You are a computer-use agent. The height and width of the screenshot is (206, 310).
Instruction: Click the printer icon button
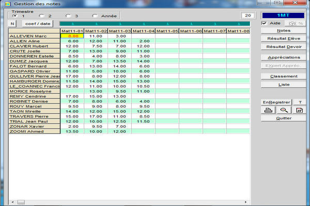(x=268, y=110)
